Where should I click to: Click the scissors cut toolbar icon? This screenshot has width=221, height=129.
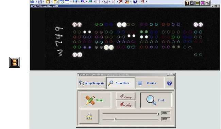pos(127,2)
